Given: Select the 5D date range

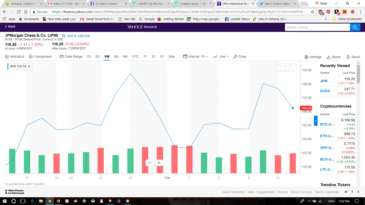Looking at the screenshot, I should click(x=97, y=57).
